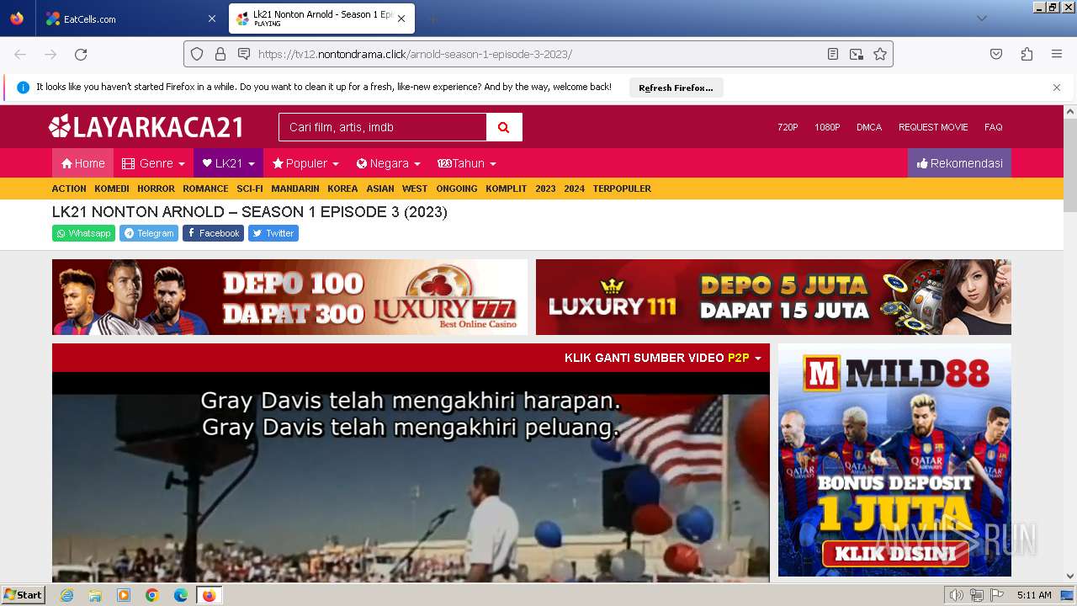Open the 2023 year link
The height and width of the screenshot is (606, 1077).
[x=545, y=189]
